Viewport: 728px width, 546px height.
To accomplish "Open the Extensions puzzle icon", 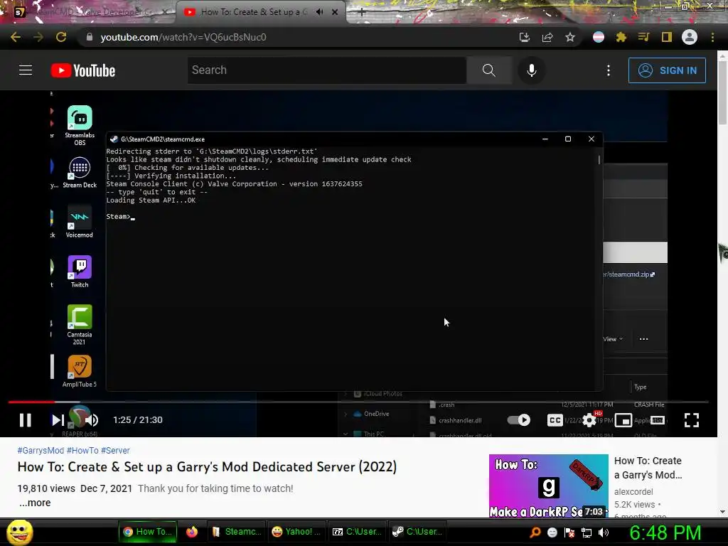I will pos(621,37).
